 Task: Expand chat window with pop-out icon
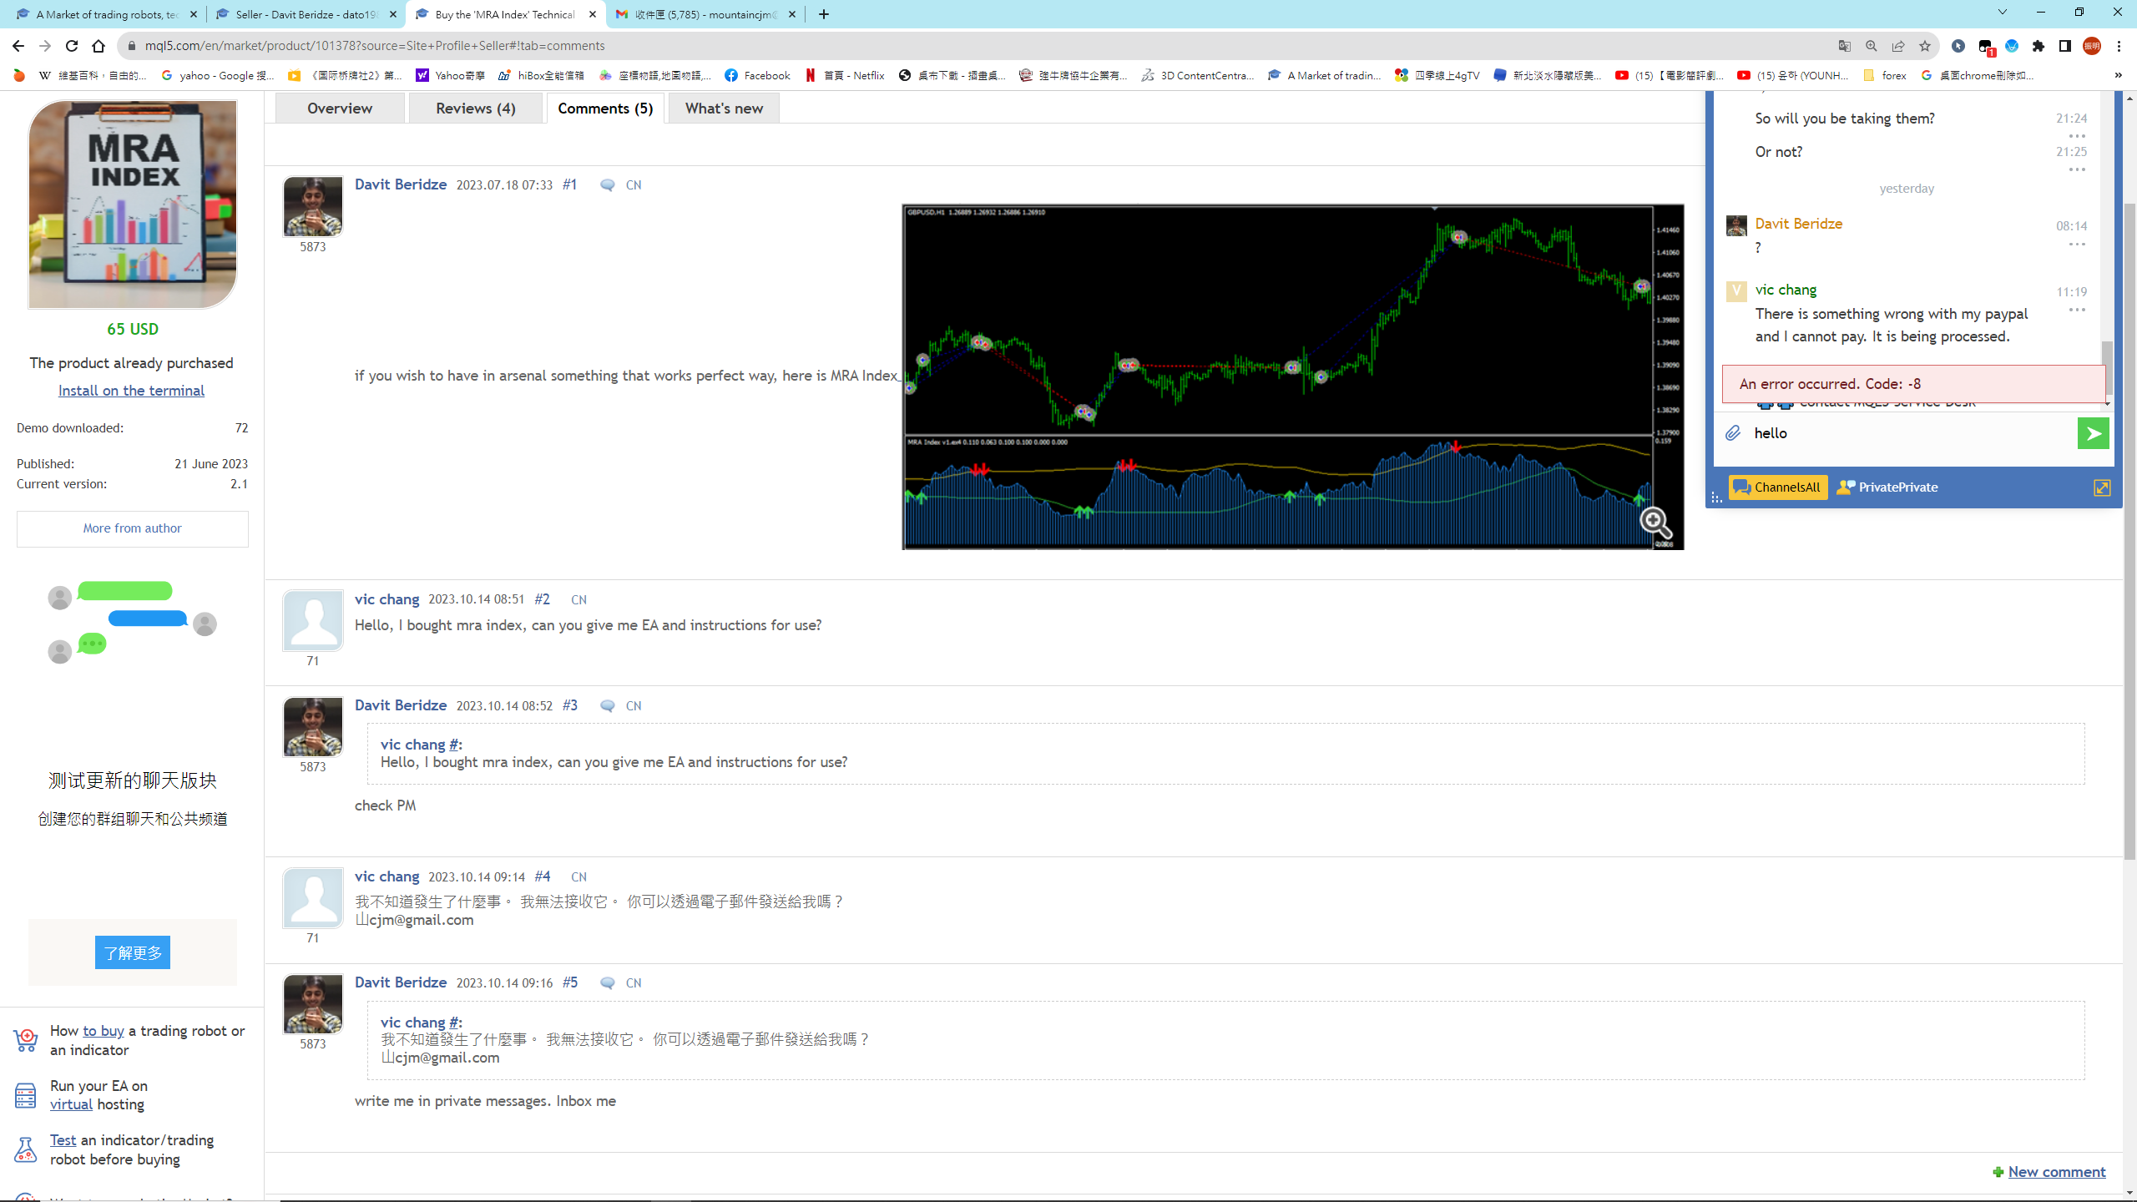[x=2102, y=488]
